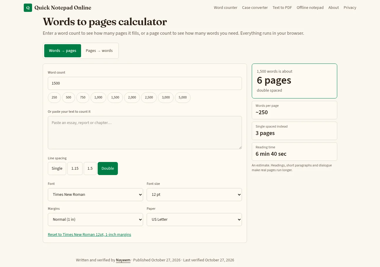Click the '6 pages' result text

coord(274,80)
